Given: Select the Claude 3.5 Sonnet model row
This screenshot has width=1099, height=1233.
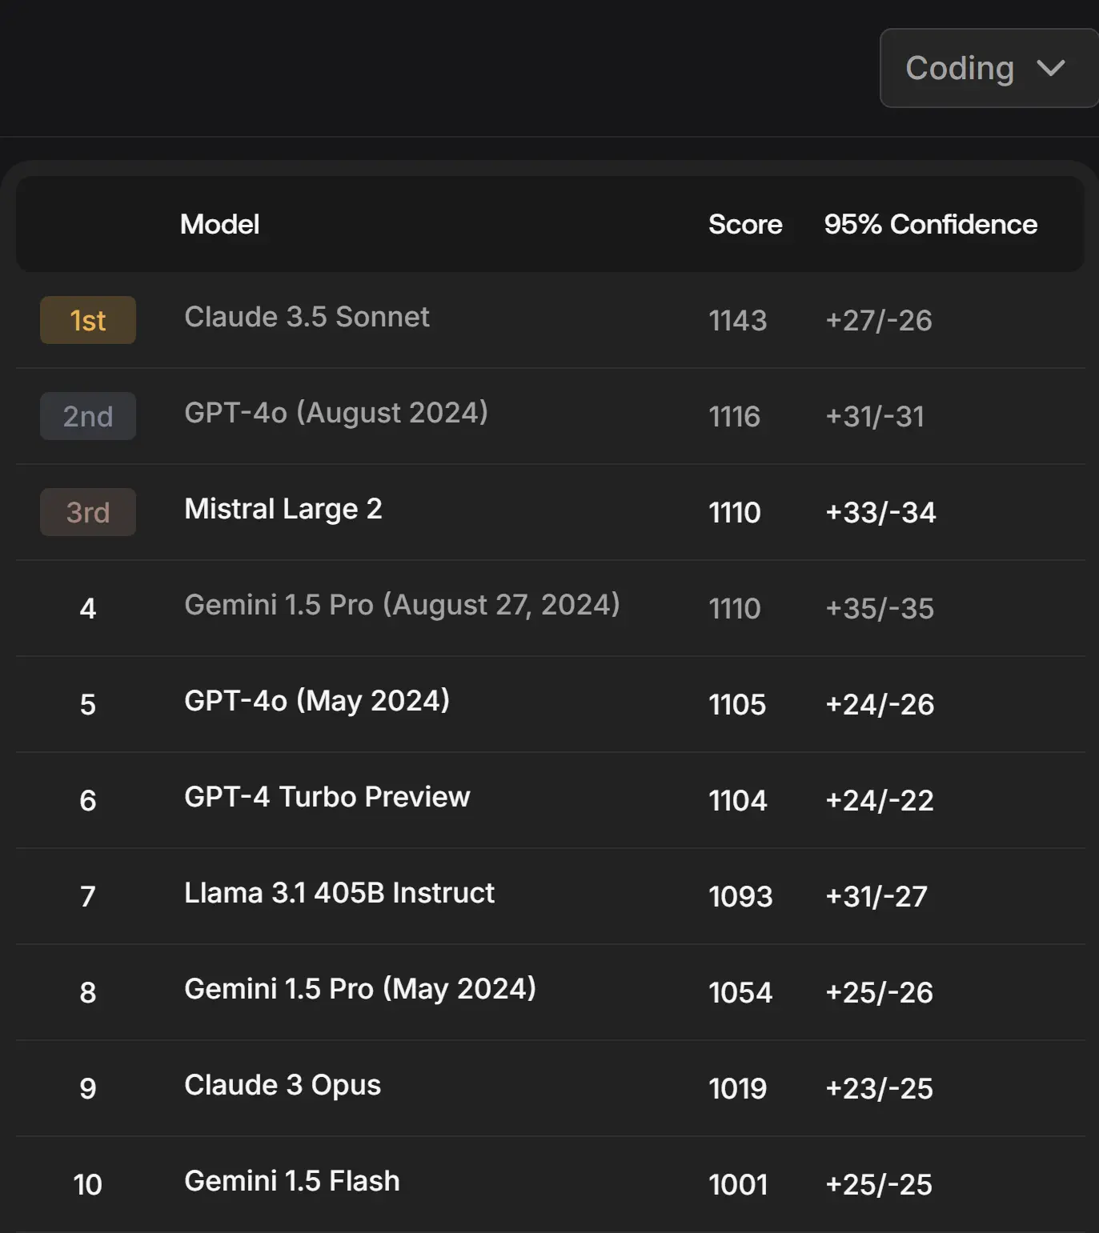Looking at the screenshot, I should [551, 320].
